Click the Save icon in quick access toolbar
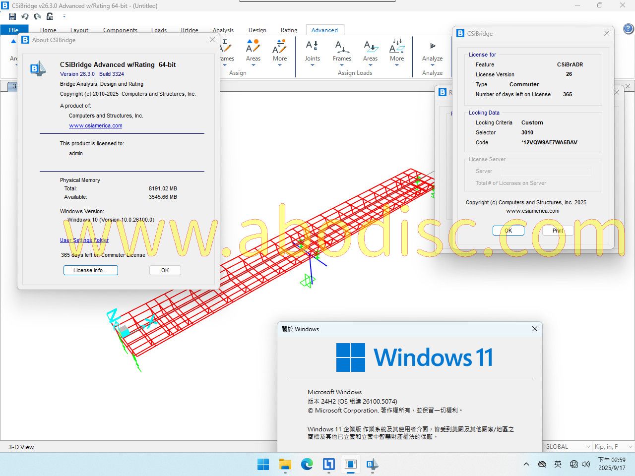Viewport: 635px width, 476px height. tap(12, 16)
